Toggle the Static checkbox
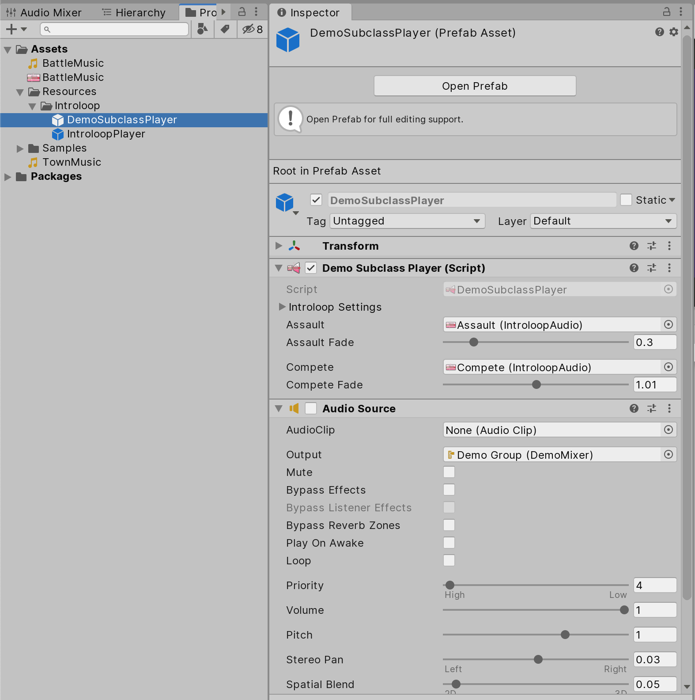 626,200
